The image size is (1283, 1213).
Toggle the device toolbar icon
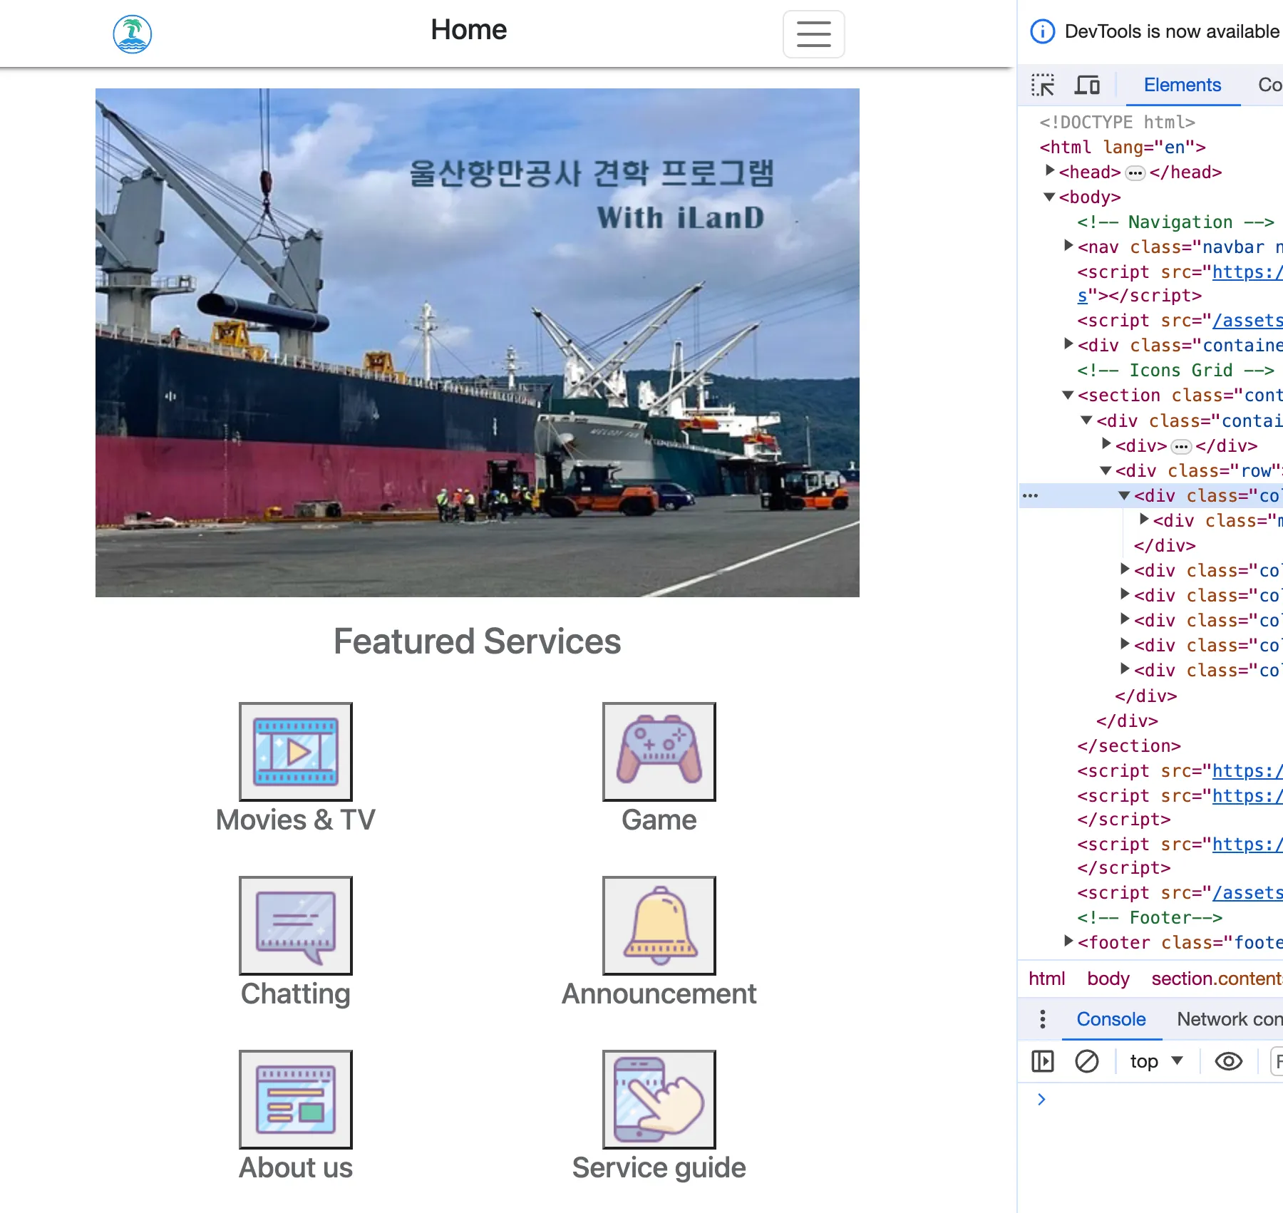pos(1087,85)
